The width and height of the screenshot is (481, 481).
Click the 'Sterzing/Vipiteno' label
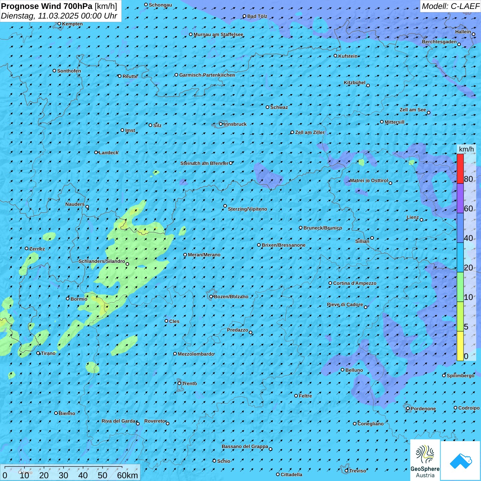(247, 209)
